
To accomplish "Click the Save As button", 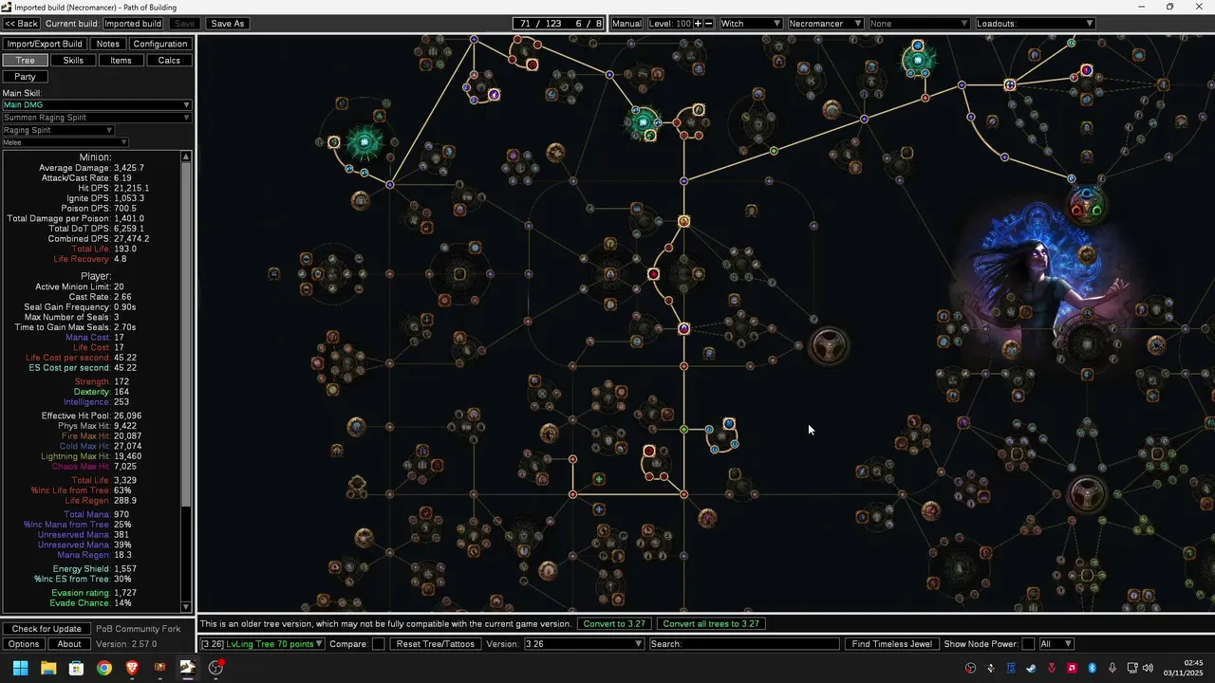I will (x=227, y=23).
